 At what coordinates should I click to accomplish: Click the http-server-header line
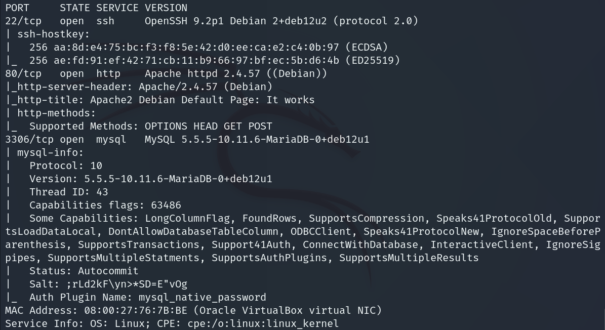(x=139, y=87)
